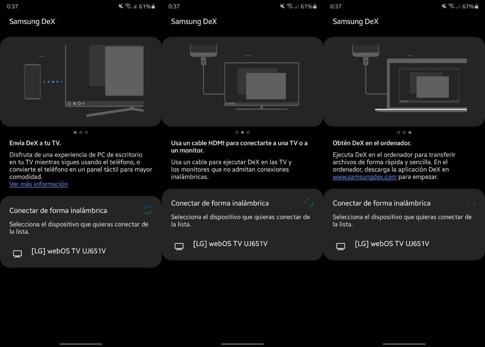The height and width of the screenshot is (347, 485).
Task: Tap the scanning spinner in first screen
Action: click(x=147, y=210)
